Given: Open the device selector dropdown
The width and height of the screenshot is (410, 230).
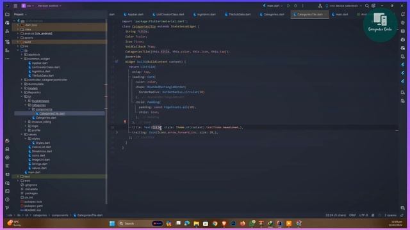Looking at the screenshot, I should pos(344,6).
